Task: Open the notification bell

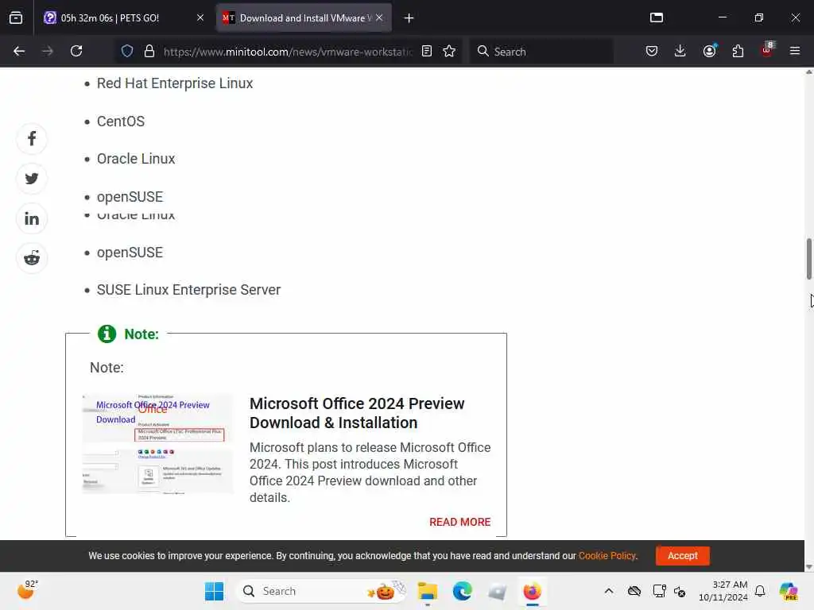Action: (x=760, y=591)
